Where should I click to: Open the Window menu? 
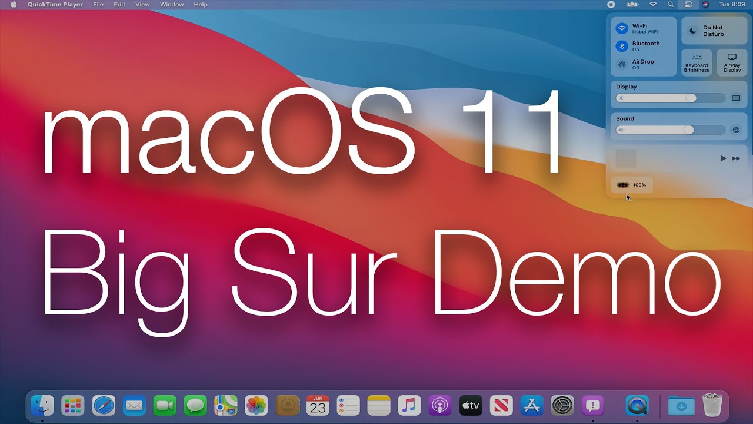[172, 5]
